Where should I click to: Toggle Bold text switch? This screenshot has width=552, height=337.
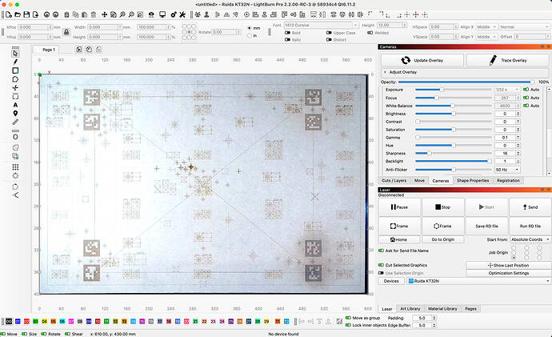coord(287,33)
